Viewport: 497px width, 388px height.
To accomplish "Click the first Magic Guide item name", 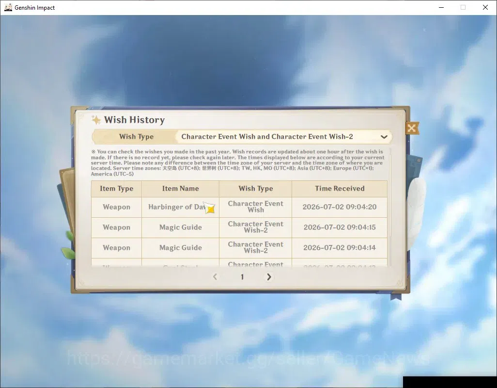I will 180,227.
